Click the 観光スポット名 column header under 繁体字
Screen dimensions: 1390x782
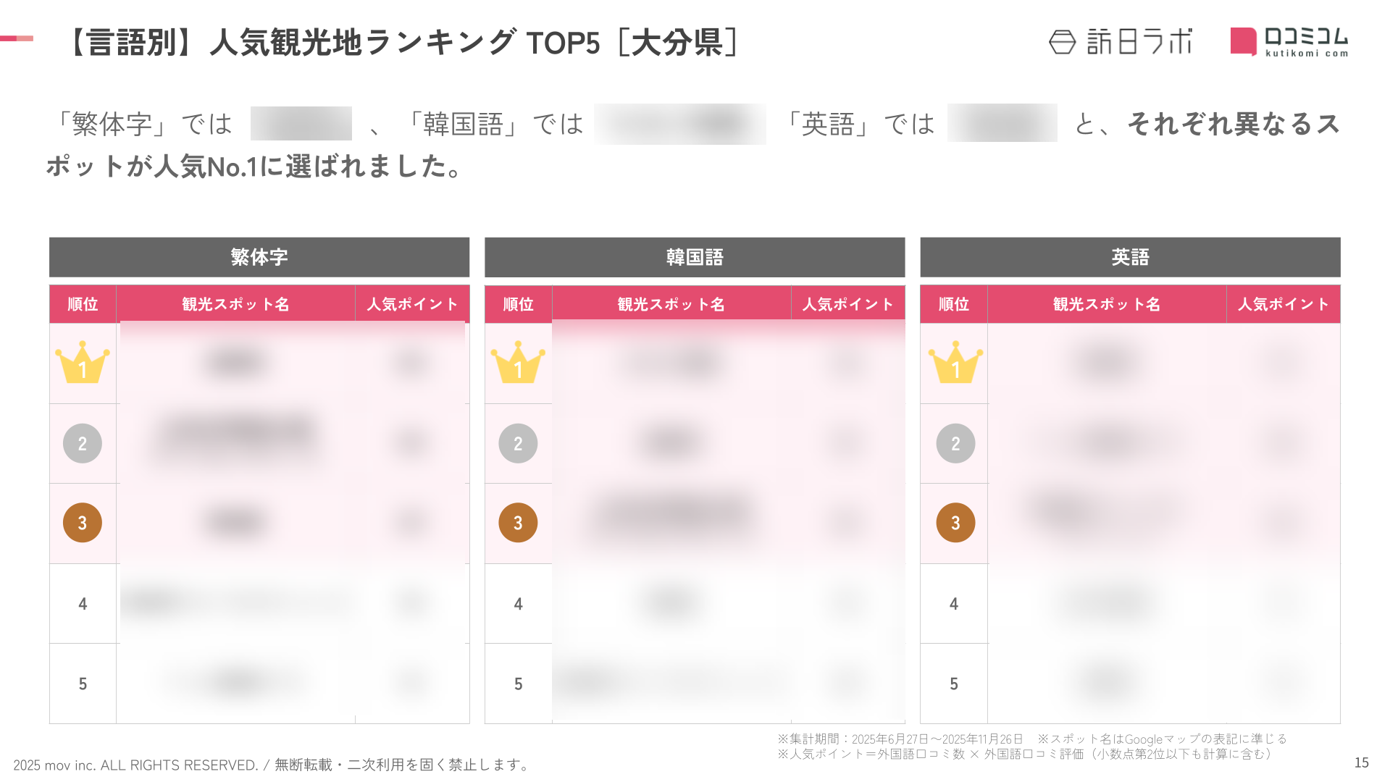[x=235, y=304]
